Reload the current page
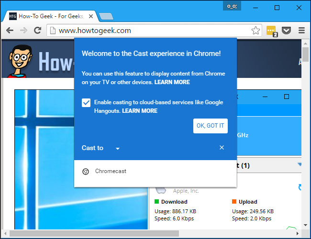Viewport: 311px width, 239px height. (37, 30)
